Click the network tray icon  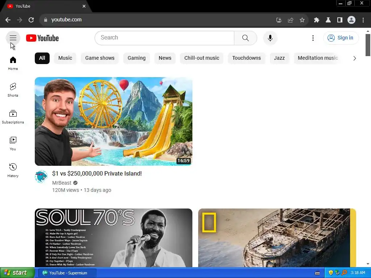click(x=337, y=273)
